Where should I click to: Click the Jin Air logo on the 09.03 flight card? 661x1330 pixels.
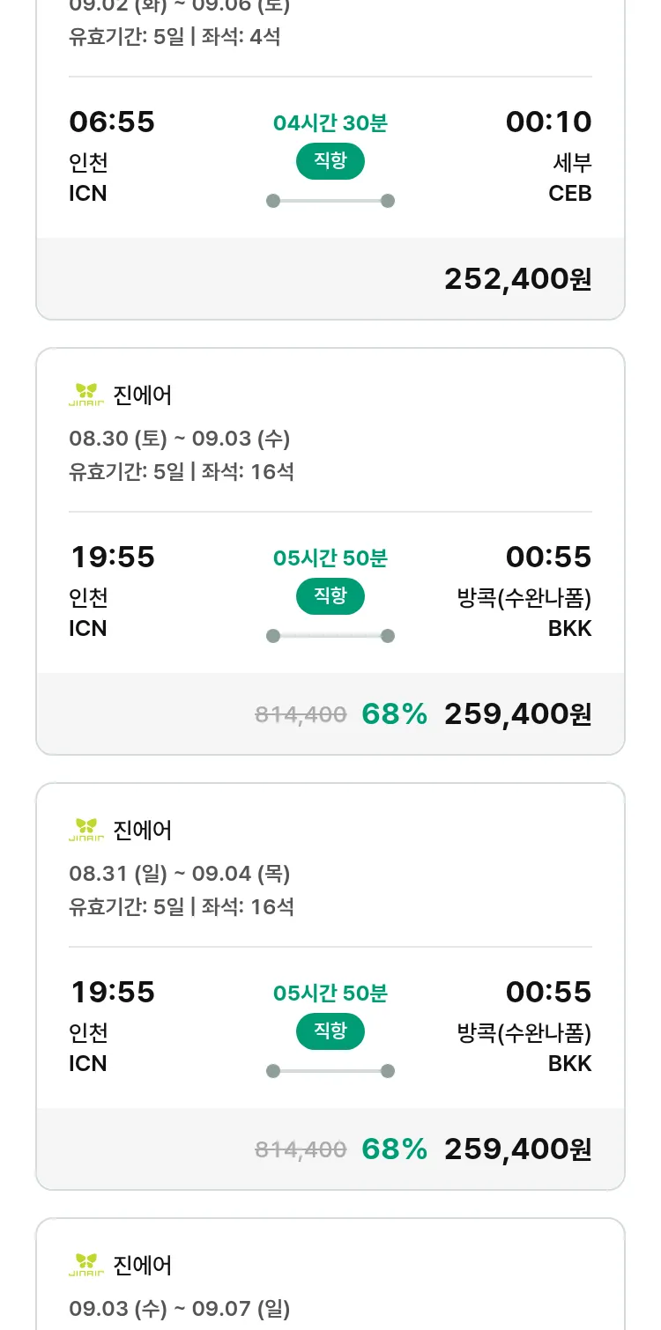click(x=86, y=1265)
